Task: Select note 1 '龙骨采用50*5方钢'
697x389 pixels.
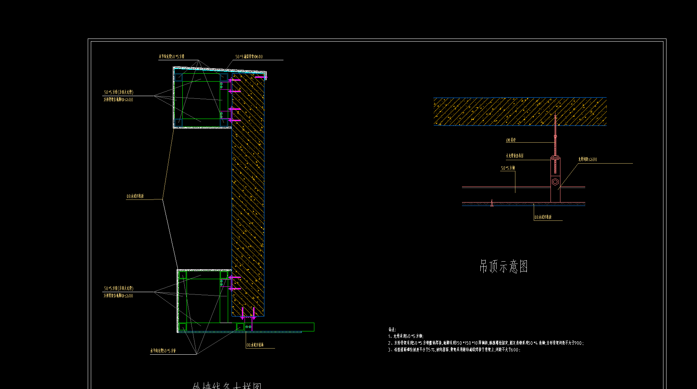Action: (406, 336)
